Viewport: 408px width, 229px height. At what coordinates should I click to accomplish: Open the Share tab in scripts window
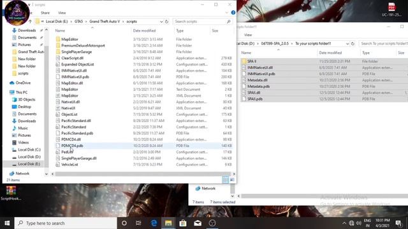point(45,13)
